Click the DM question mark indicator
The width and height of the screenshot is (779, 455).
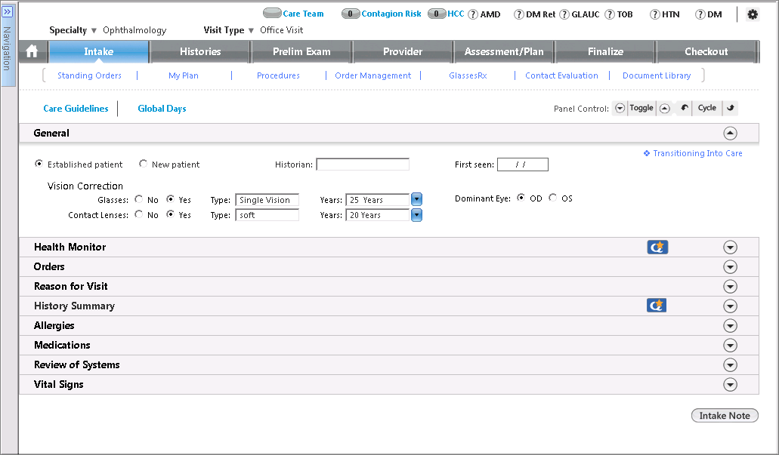700,14
